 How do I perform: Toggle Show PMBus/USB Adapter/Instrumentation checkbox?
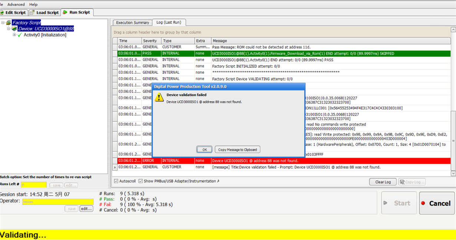pos(141,181)
